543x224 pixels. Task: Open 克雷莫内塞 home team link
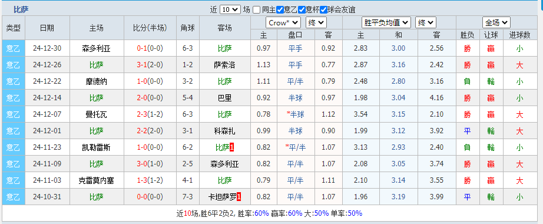97,180
